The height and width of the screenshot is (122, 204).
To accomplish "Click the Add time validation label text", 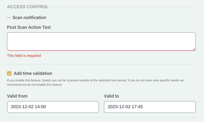I will click(33, 74).
